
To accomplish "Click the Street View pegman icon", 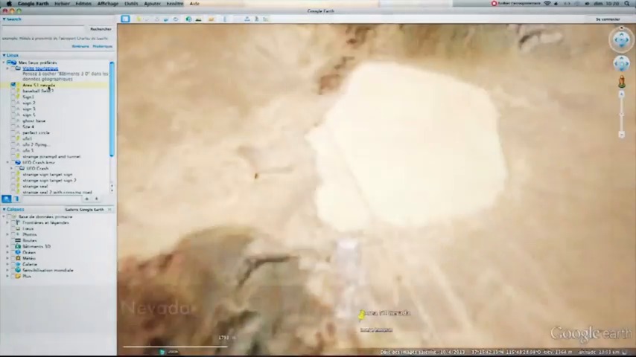I will click(x=621, y=83).
